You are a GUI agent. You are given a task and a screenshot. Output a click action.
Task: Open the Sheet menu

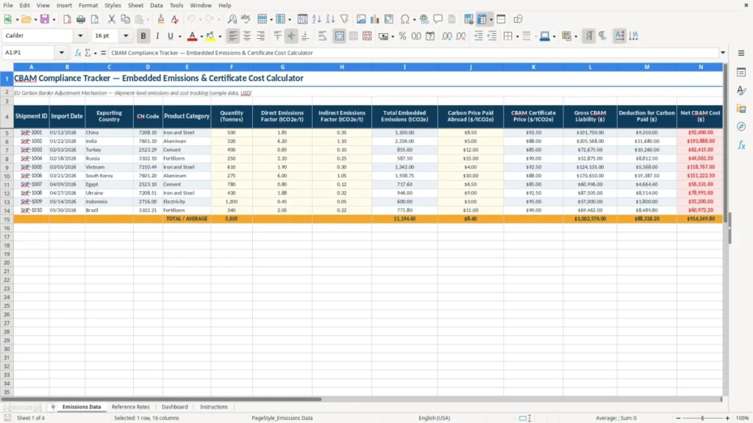(135, 5)
